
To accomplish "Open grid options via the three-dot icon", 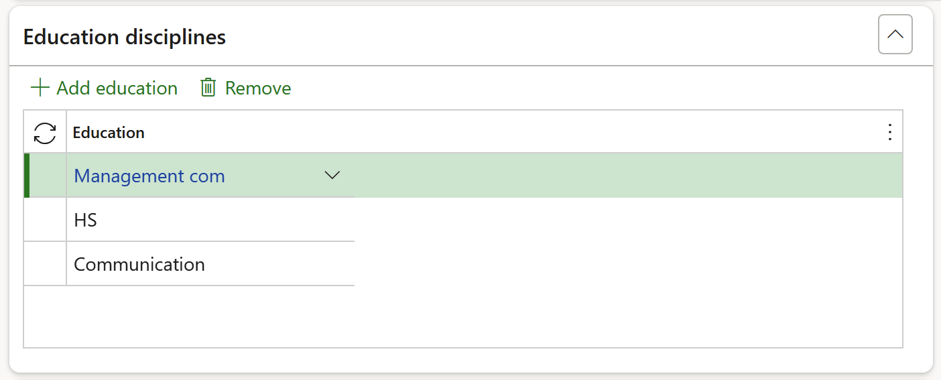I will pyautogui.click(x=889, y=133).
